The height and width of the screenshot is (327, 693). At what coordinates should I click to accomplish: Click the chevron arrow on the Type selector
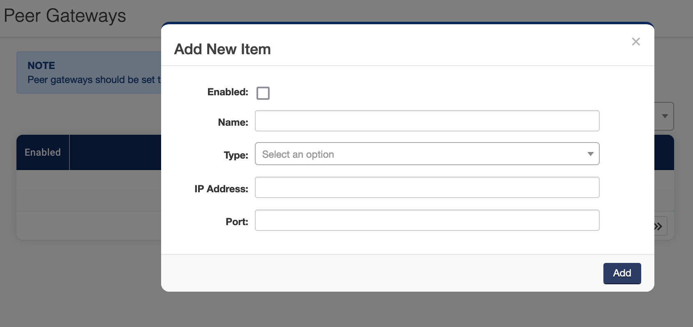point(591,154)
